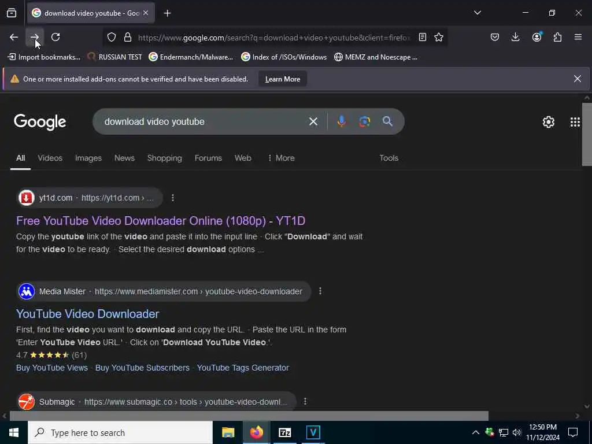Go back to the previous page

click(x=14, y=37)
